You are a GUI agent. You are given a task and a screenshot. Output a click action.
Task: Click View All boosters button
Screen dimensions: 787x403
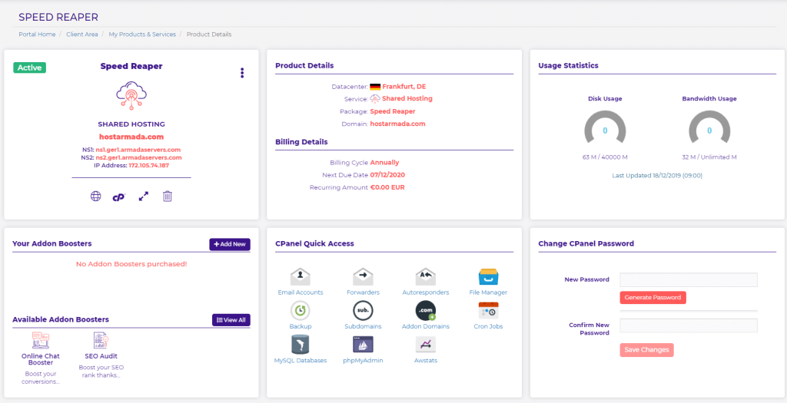(x=231, y=320)
